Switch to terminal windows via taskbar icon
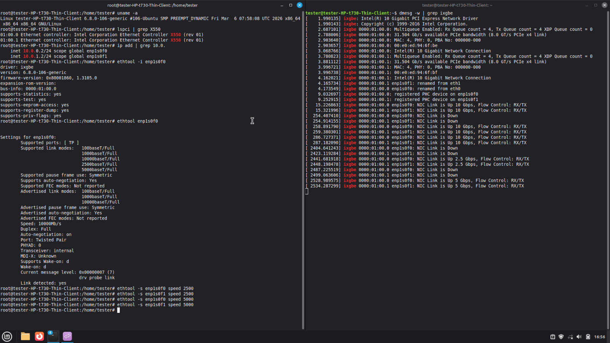The width and height of the screenshot is (610, 343). (53, 336)
